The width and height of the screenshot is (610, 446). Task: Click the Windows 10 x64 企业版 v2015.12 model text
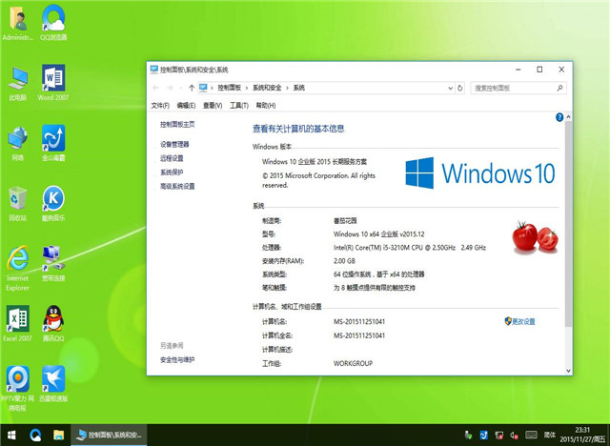click(379, 234)
